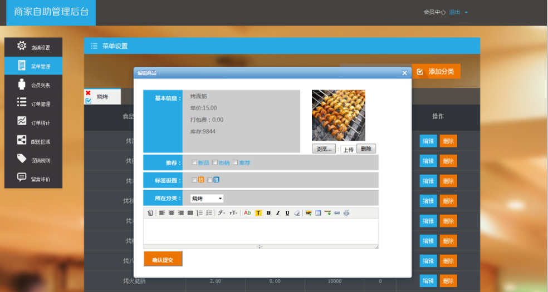Viewport: 548px width, 292px height.
Task: Align editor text left
Action: (x=162, y=213)
